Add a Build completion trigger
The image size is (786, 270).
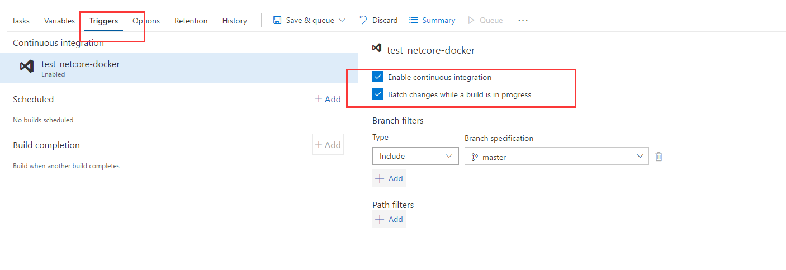pyautogui.click(x=328, y=145)
